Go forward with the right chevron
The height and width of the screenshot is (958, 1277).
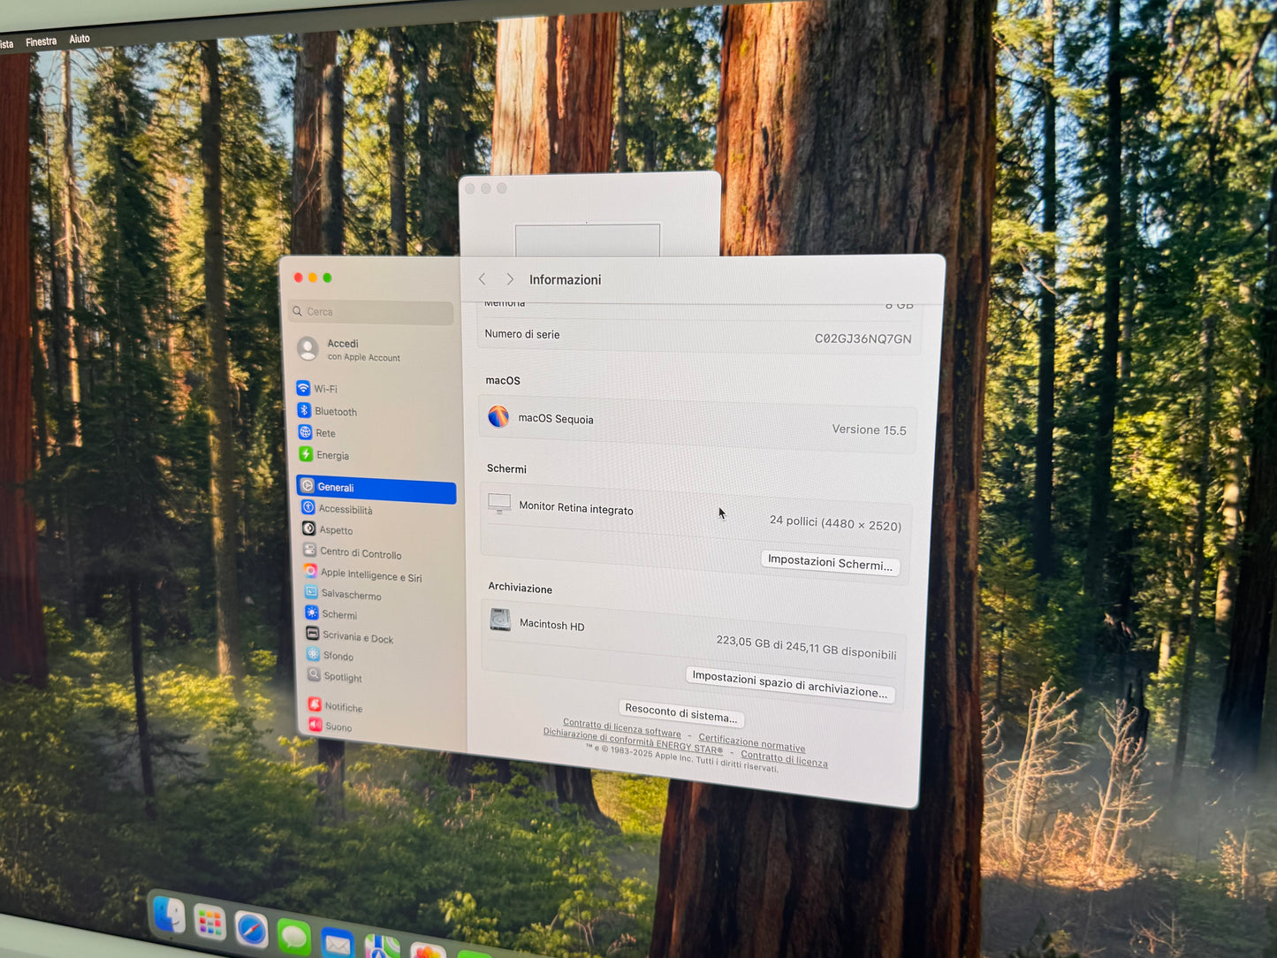click(510, 279)
